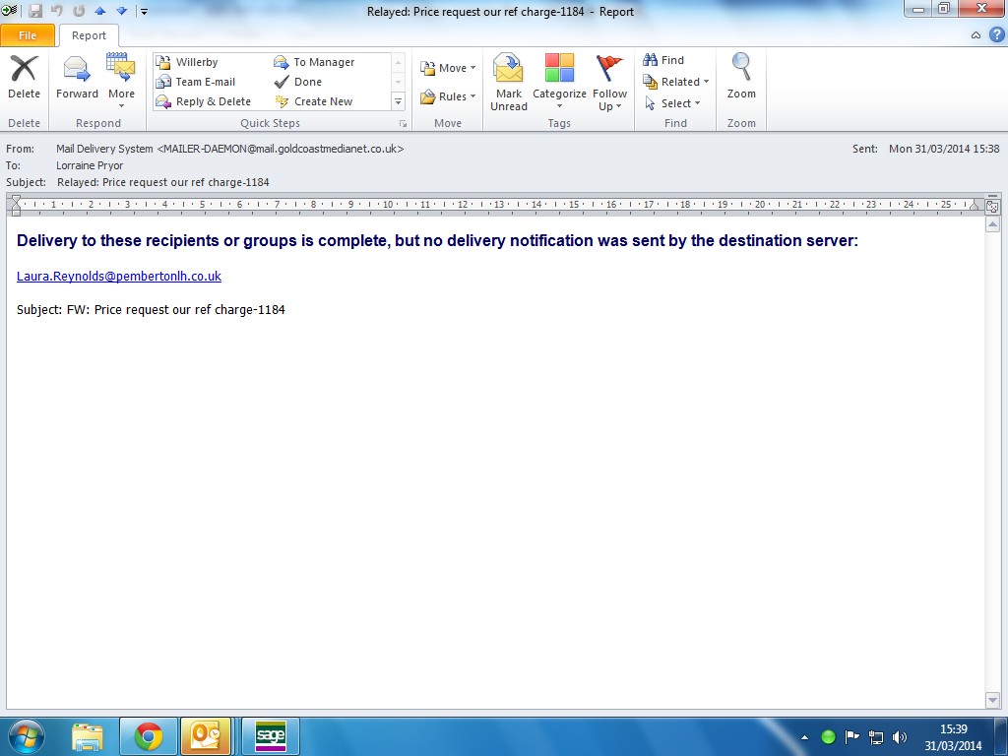Minimize the ribbon with the arrow
Screen dimensions: 1008x756
pos(976,35)
